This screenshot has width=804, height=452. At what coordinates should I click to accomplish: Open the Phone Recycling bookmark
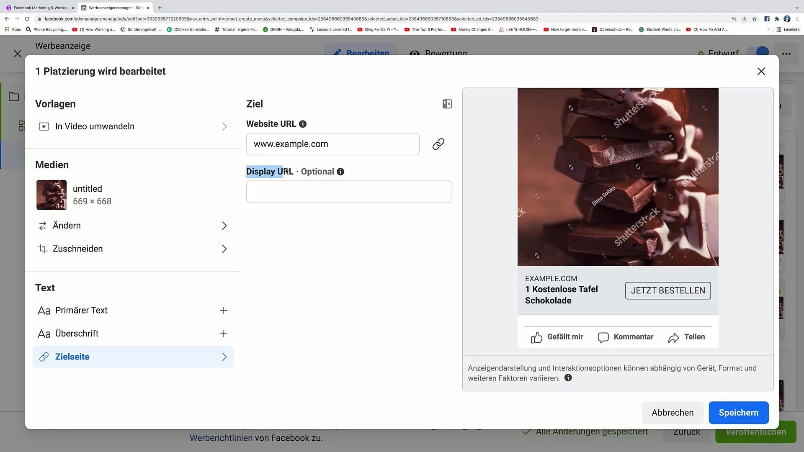pyautogui.click(x=46, y=29)
